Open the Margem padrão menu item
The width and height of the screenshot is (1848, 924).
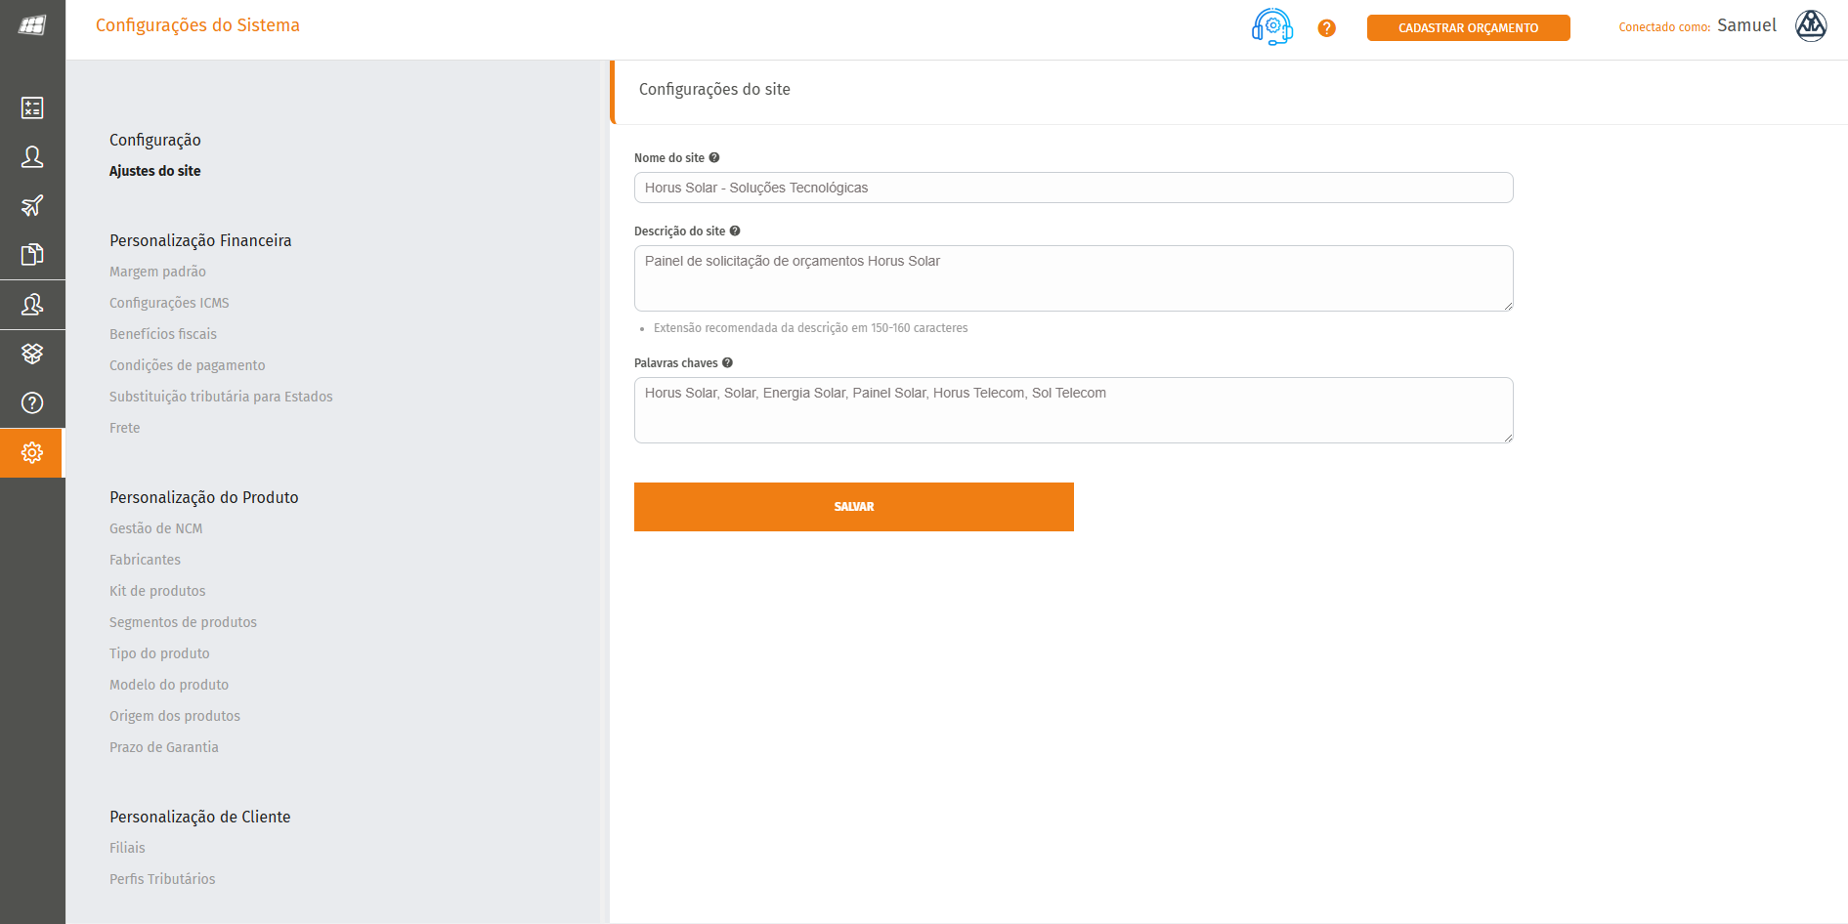click(157, 272)
